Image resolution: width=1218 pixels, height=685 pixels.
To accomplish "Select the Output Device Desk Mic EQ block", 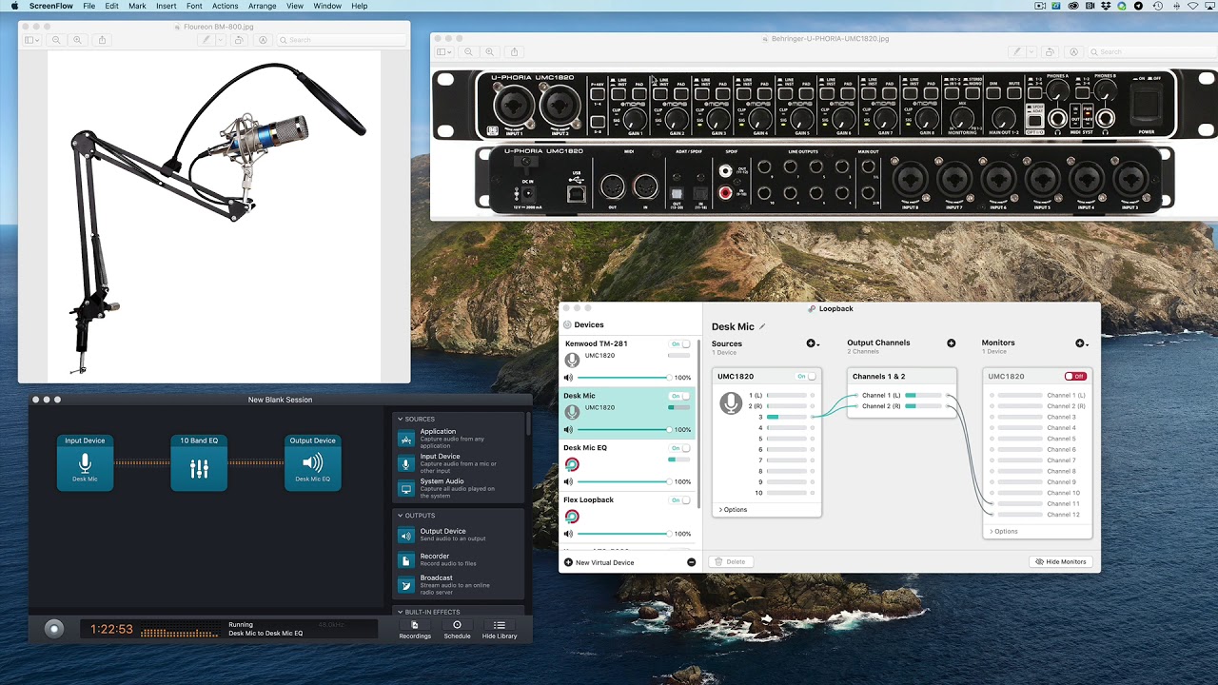I will pos(313,462).
